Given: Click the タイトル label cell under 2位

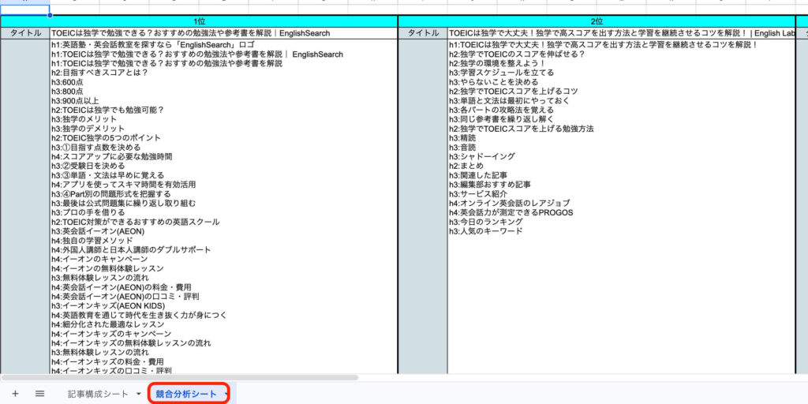Looking at the screenshot, I should 423,34.
